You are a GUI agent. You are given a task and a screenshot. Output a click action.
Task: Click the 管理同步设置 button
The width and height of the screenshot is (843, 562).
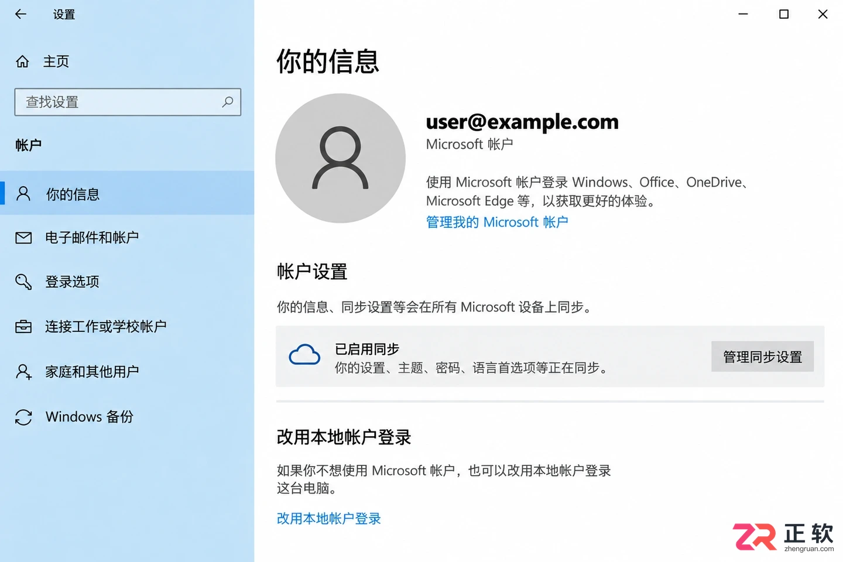(762, 357)
